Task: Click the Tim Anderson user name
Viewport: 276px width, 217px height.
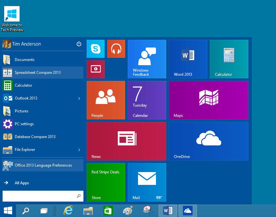Action: pos(27,44)
